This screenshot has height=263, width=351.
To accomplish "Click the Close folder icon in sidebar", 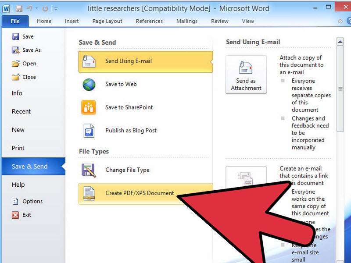I will [15, 77].
